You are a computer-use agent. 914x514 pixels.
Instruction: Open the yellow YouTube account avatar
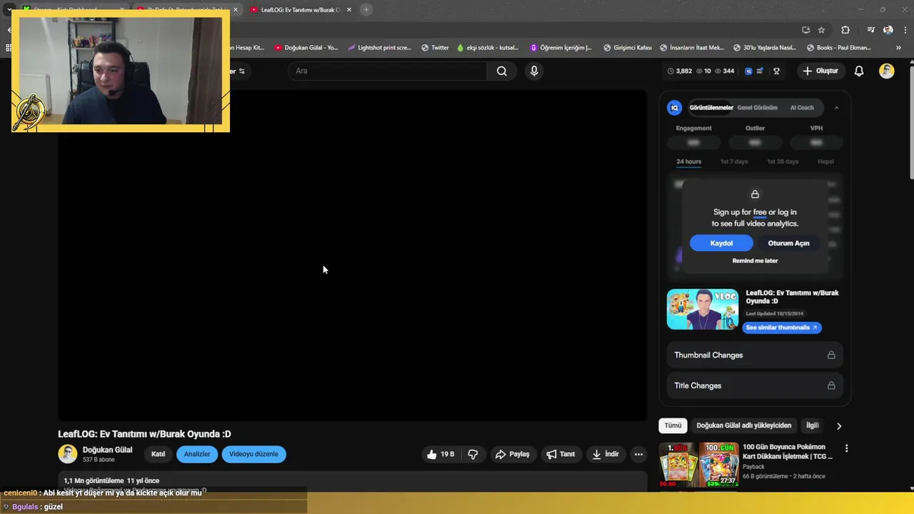point(886,71)
